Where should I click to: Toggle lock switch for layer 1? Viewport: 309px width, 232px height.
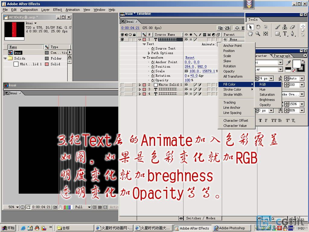(x=134, y=40)
